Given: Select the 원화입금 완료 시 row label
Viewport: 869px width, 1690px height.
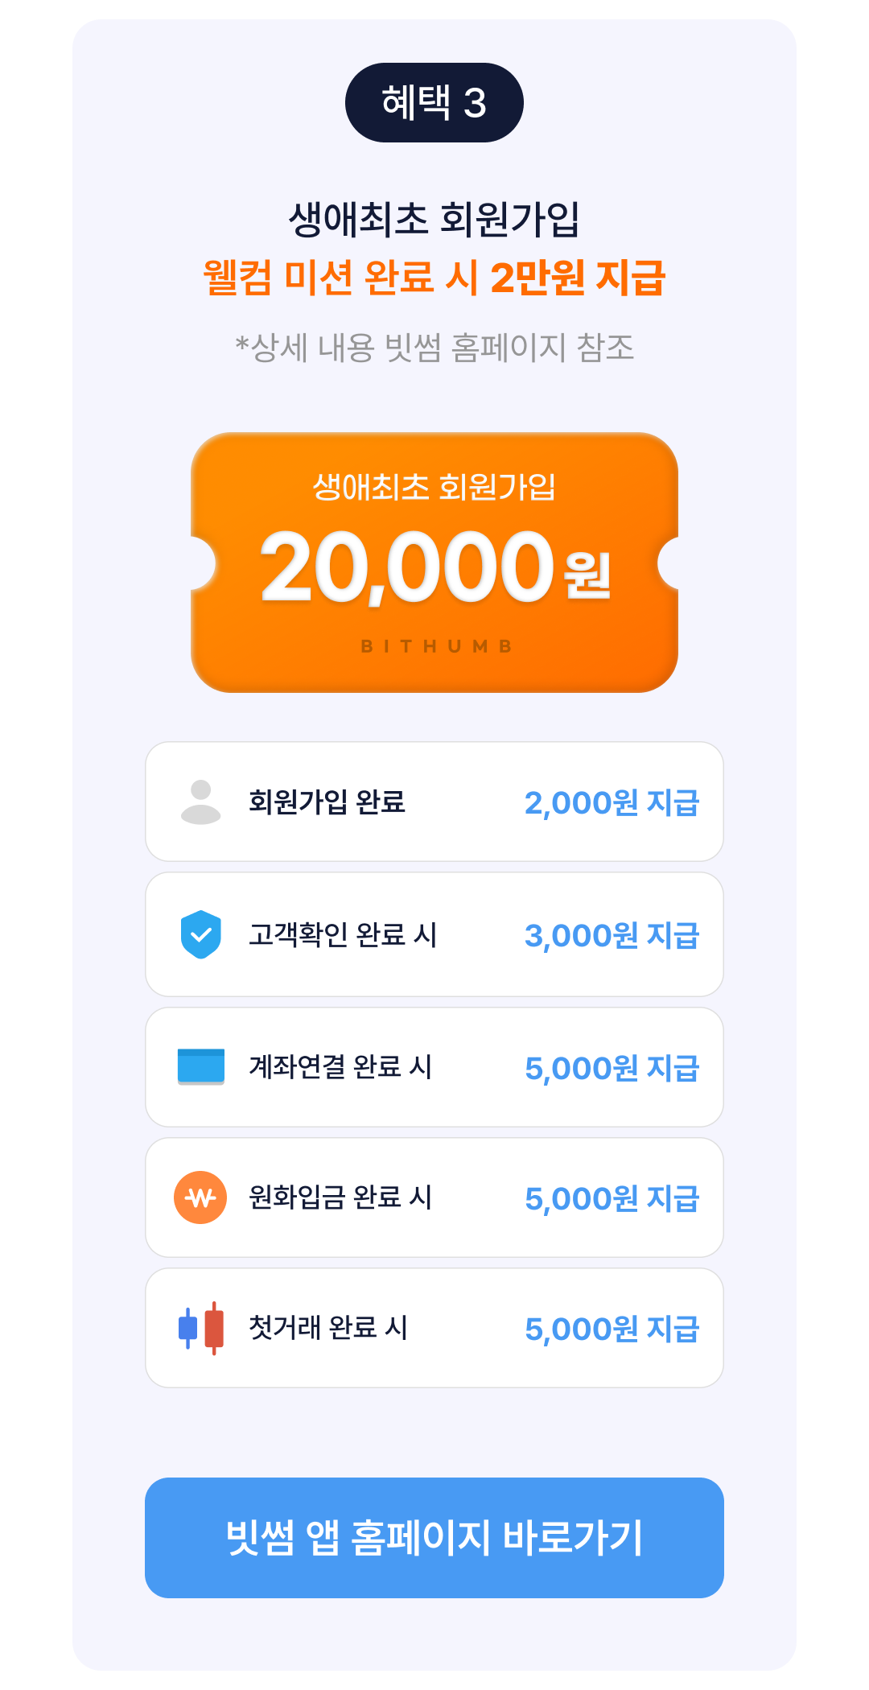Looking at the screenshot, I should (x=340, y=1197).
